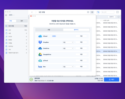Switch to the 유형 sidebar tab
The width and height of the screenshot is (125, 99).
click(10, 21)
